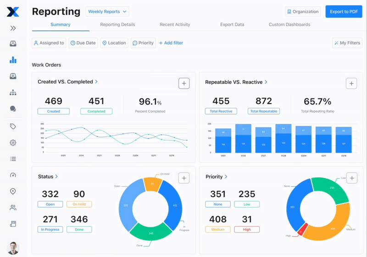
Task: Select the Custom Dashboards tab
Action: pos(289,25)
